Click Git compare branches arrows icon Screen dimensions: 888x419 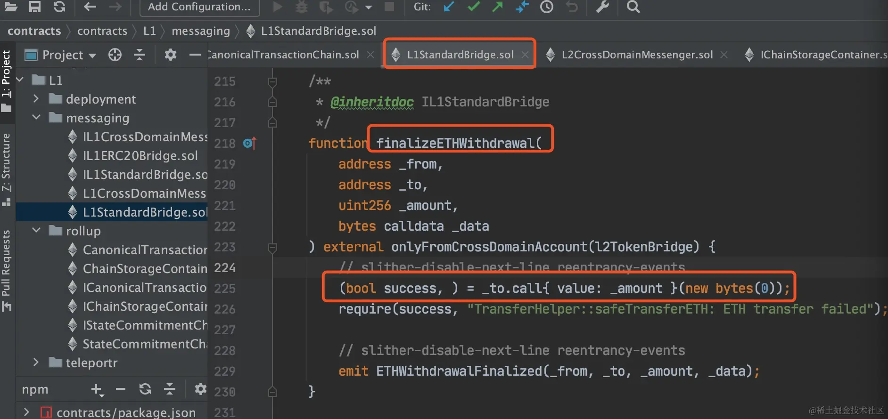(522, 7)
